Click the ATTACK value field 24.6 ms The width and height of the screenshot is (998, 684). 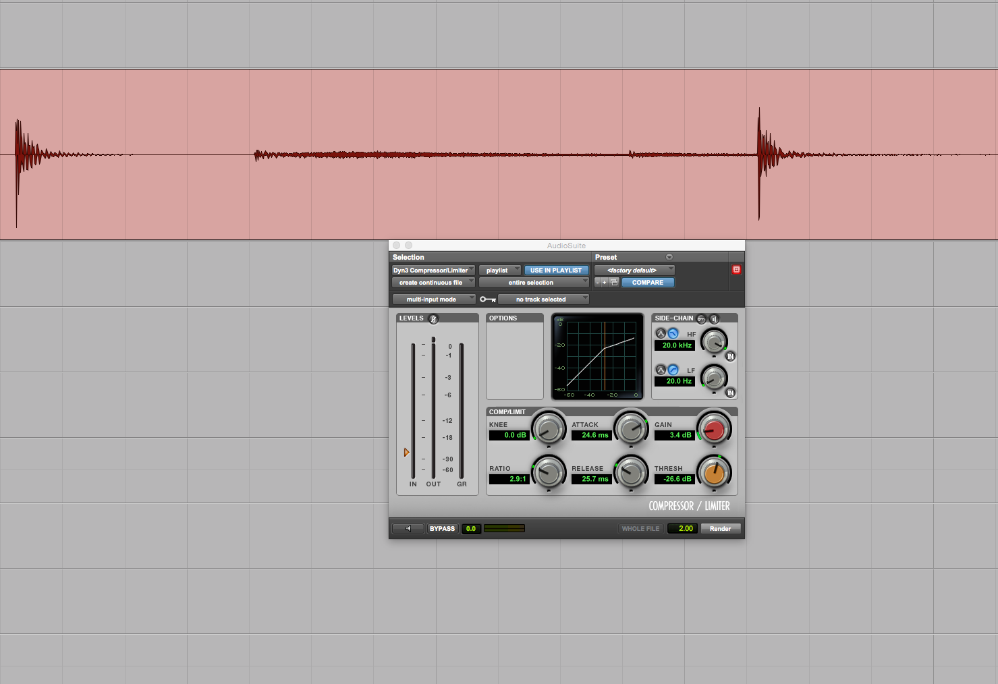[591, 435]
